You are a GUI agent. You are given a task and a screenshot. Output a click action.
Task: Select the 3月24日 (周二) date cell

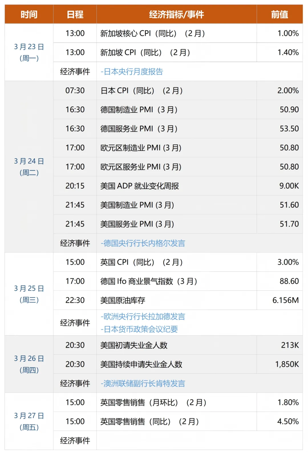point(29,167)
